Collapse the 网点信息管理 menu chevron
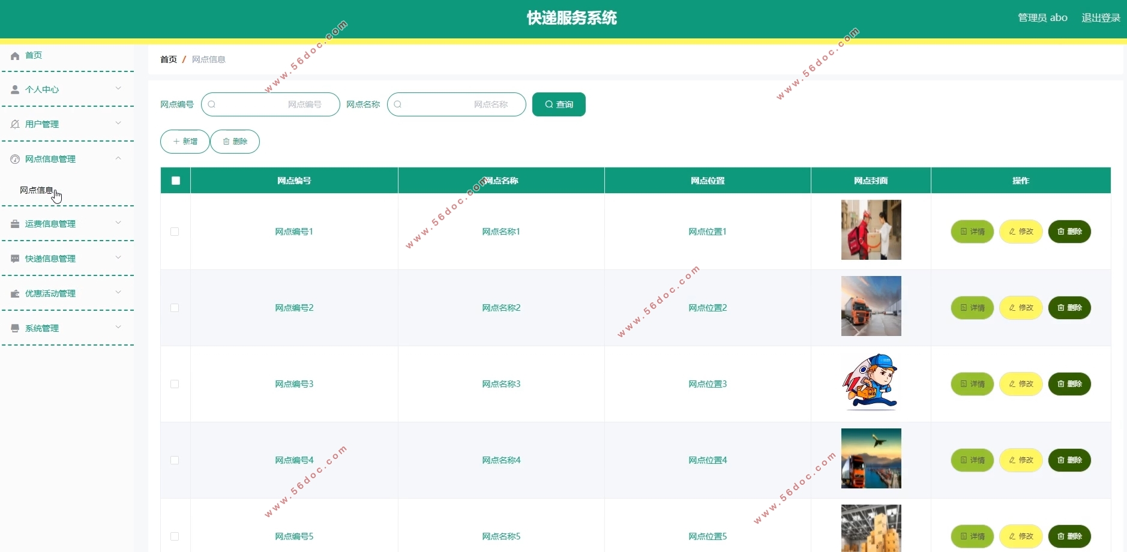This screenshot has width=1127, height=552. [x=118, y=158]
